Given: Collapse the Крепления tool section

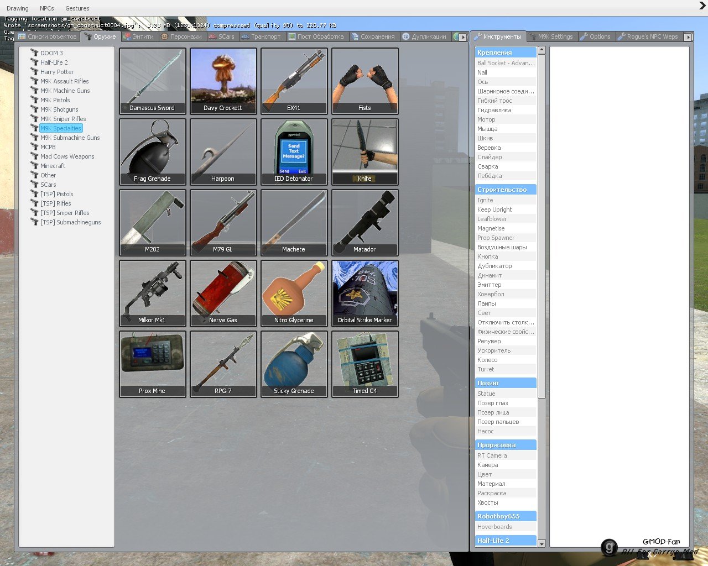Looking at the screenshot, I should point(506,53).
